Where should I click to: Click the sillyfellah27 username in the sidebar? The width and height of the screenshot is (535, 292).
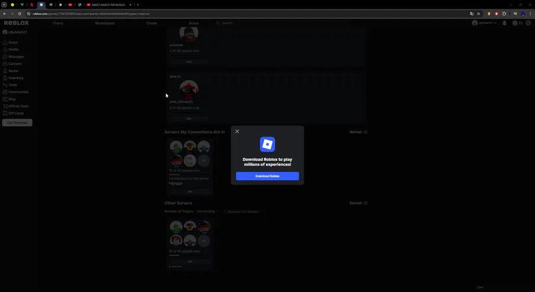point(17,32)
